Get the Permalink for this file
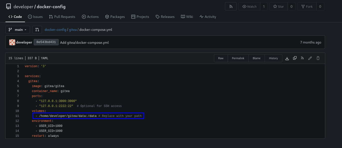Image resolution: width=342 pixels, height=148 pixels. 238,58
